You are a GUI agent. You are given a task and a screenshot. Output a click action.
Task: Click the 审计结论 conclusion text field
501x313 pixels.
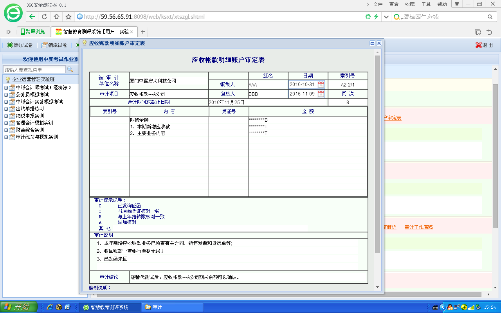click(248, 277)
